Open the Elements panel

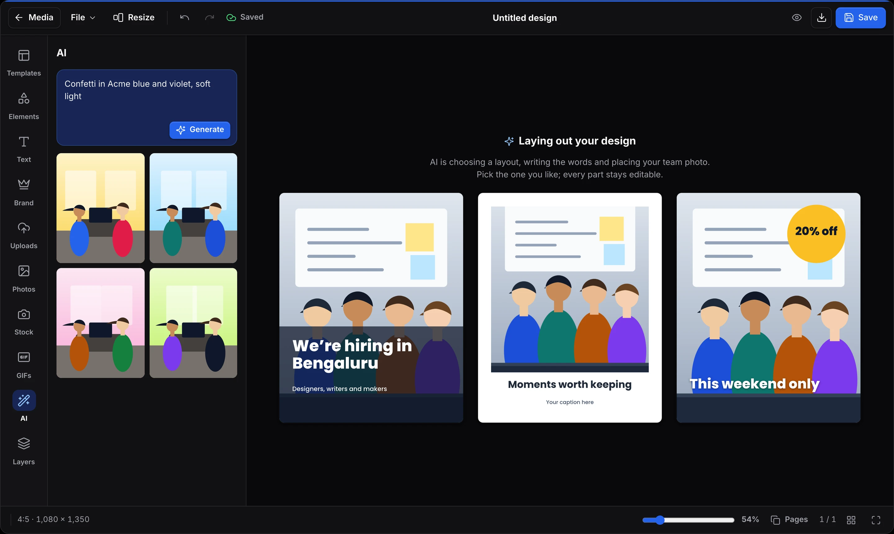click(x=24, y=106)
